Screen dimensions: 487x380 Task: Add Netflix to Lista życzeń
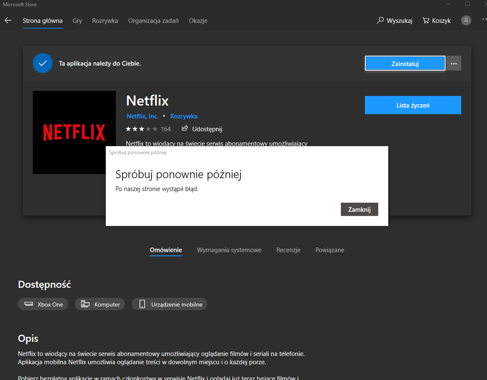[413, 105]
